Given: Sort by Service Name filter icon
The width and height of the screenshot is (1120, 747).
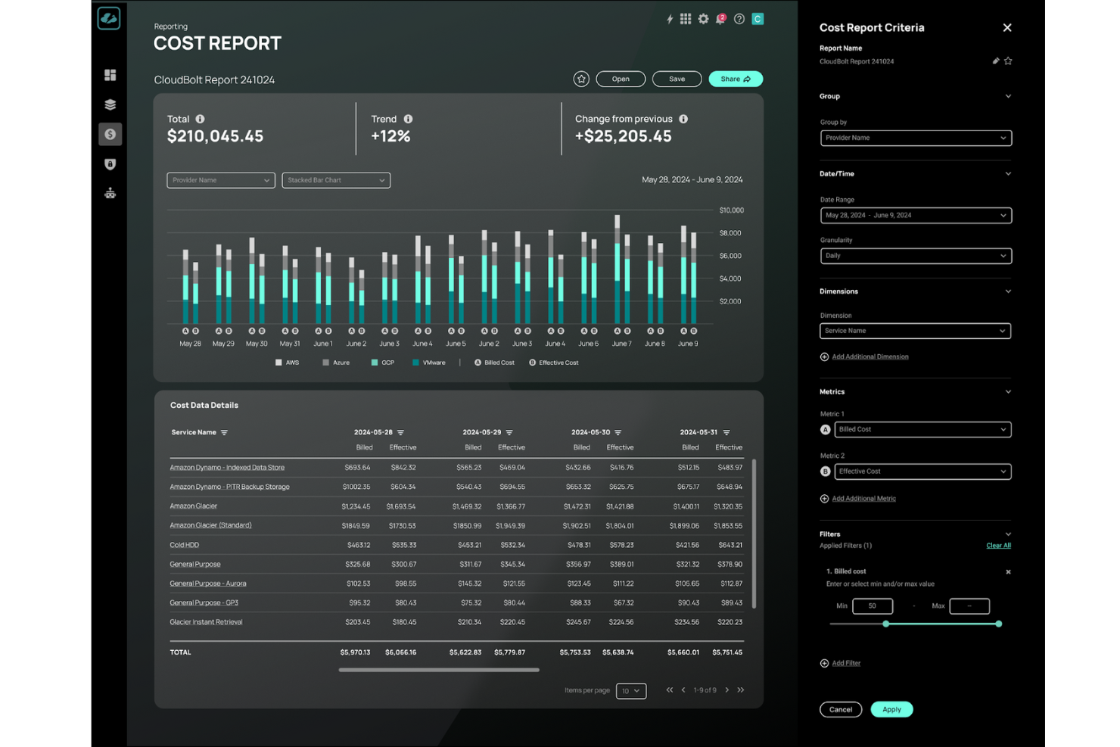Looking at the screenshot, I should pos(224,433).
